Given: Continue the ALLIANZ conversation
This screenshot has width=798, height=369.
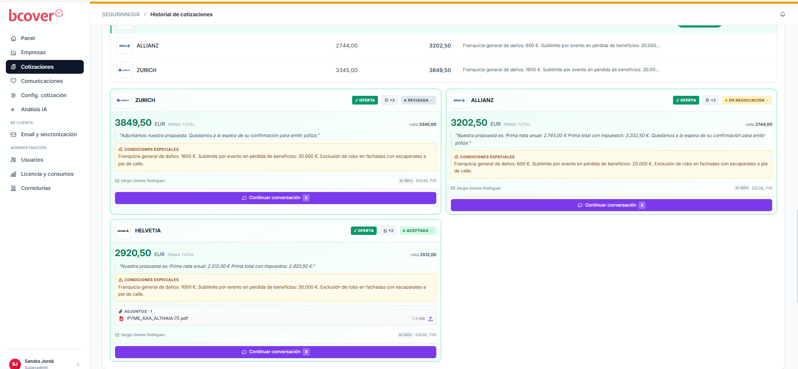Looking at the screenshot, I should 611,205.
